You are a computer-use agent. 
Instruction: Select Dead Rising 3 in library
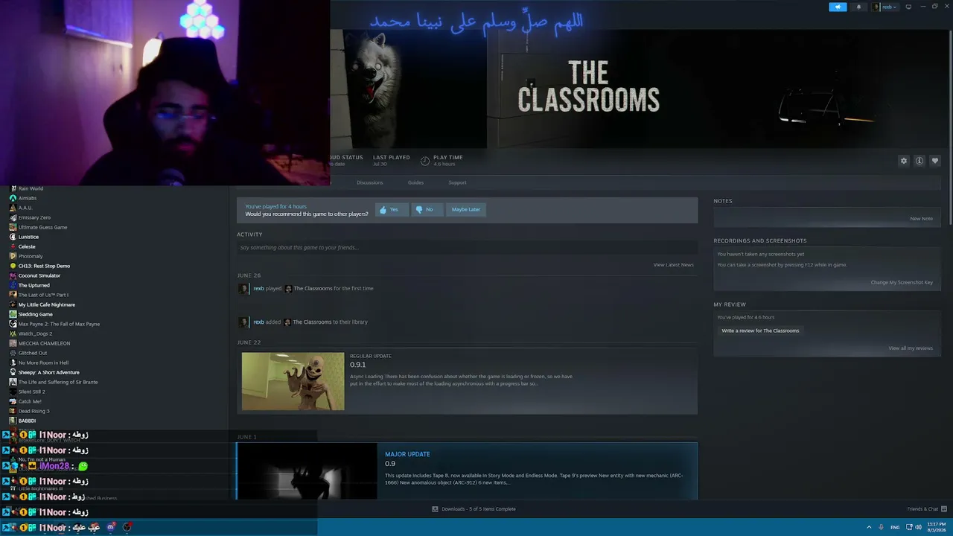(x=34, y=412)
